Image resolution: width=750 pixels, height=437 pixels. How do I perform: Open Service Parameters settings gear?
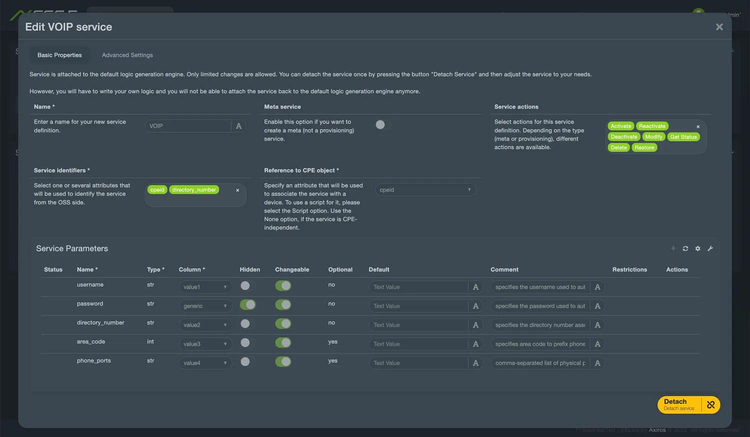point(697,248)
